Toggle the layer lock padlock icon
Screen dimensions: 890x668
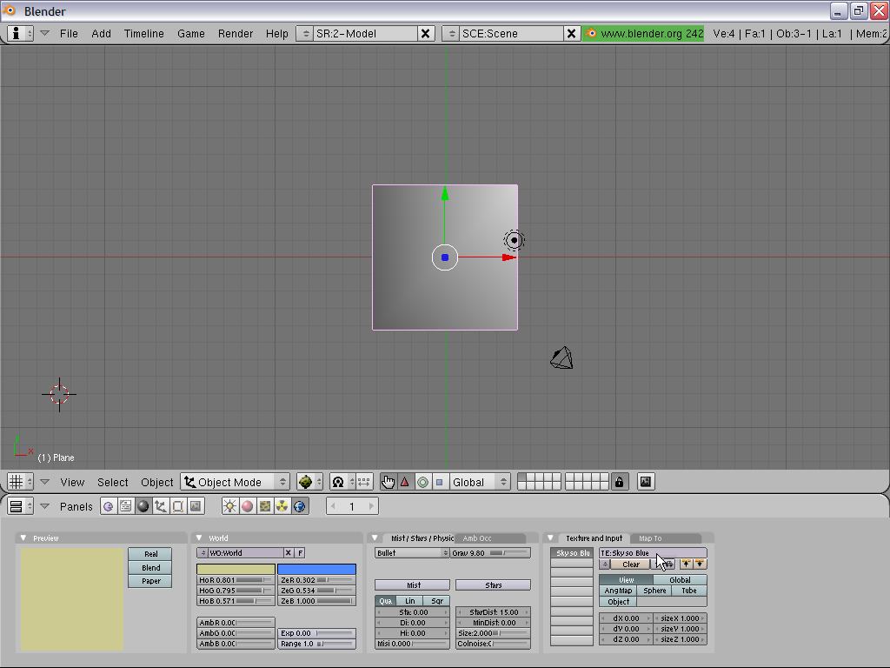pyautogui.click(x=619, y=482)
